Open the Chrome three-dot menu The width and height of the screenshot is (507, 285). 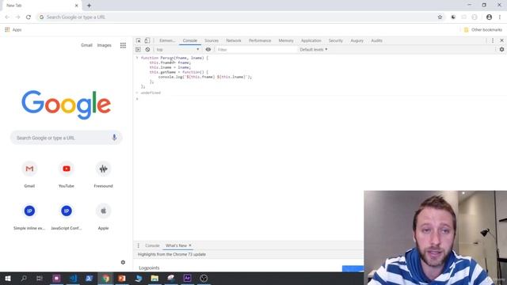coord(500,17)
